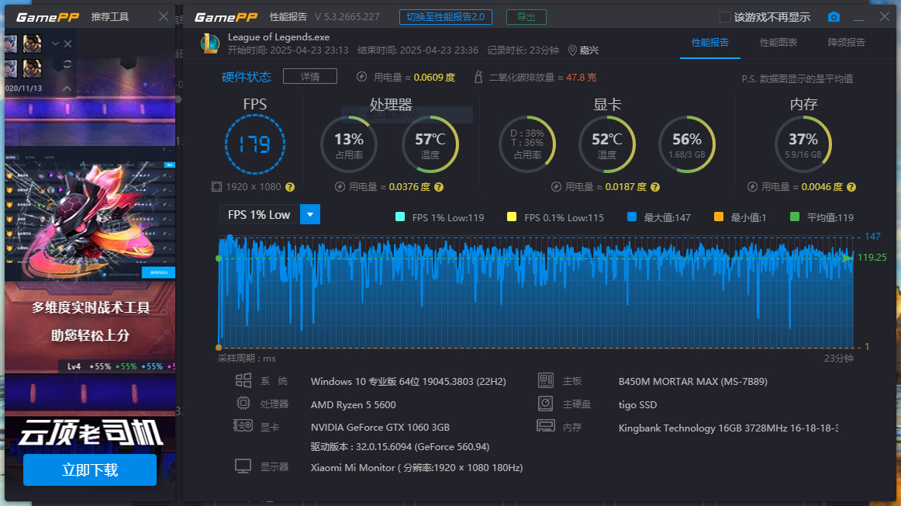Open the FPS 1% Low dropdown arrow

tap(309, 214)
